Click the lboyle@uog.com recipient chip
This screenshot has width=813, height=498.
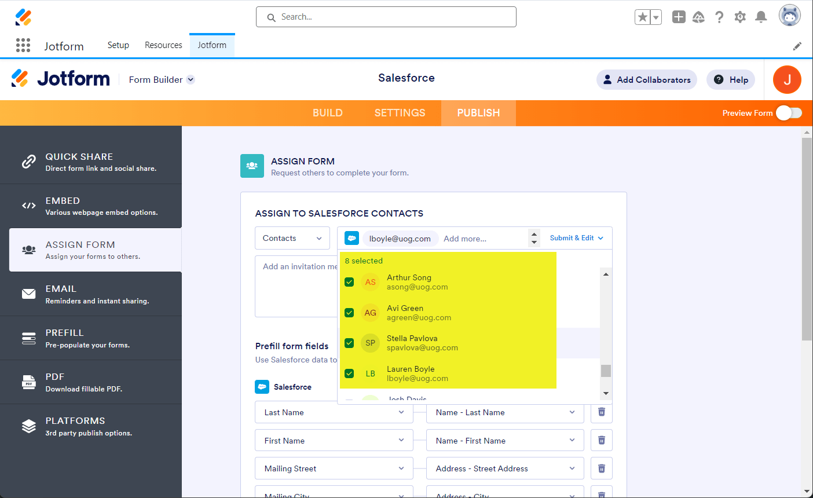pyautogui.click(x=400, y=239)
